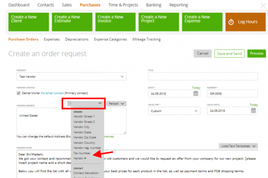Image resolution: width=268 pixels, height=178 pixels.
Task: Click the calendar icon in Valid Until field
Action: pos(253,111)
